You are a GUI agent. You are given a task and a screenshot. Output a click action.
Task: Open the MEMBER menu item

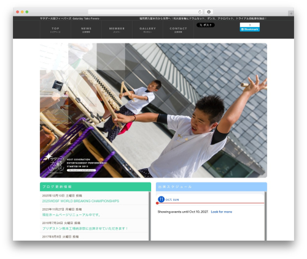pyautogui.click(x=117, y=30)
